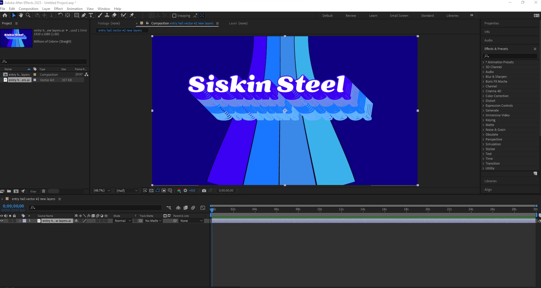Create a new composition from Project panel
The height and width of the screenshot is (288, 541).
pyautogui.click(x=16, y=191)
